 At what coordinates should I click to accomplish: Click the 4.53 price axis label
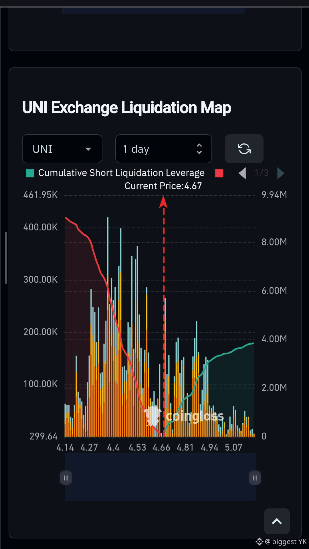[x=137, y=447]
